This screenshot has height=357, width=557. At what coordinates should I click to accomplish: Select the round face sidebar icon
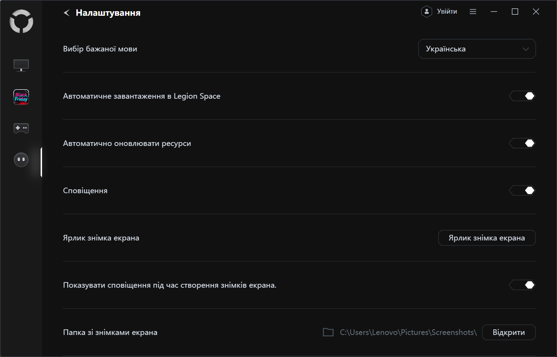(x=21, y=160)
